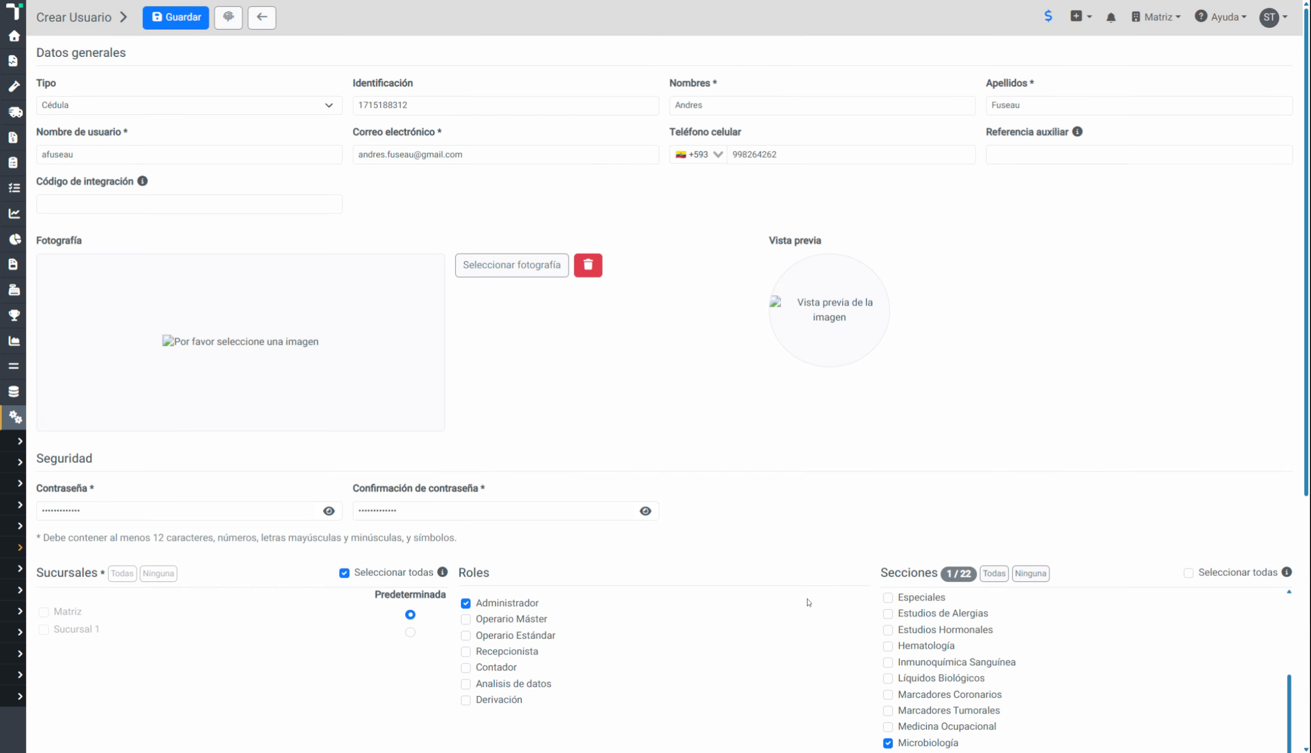Click Todas button in Secciones
Screen dimensions: 1311x753
point(994,573)
